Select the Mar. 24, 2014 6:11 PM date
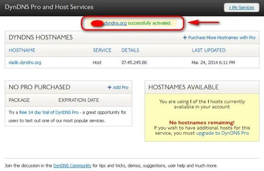Screen dimensions: 264x171 click(213, 62)
